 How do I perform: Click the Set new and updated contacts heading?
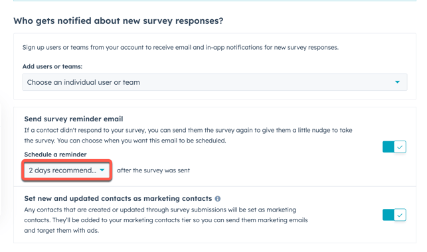(x=118, y=199)
